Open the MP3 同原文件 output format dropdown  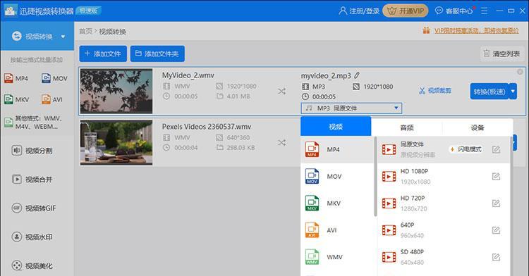point(351,108)
